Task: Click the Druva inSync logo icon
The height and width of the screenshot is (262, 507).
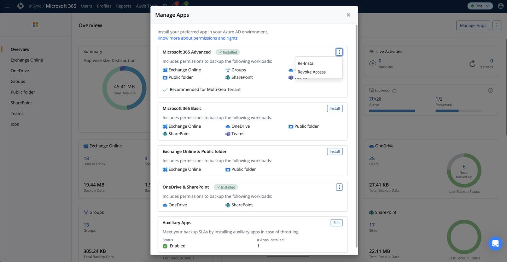Action: [x=20, y=6]
